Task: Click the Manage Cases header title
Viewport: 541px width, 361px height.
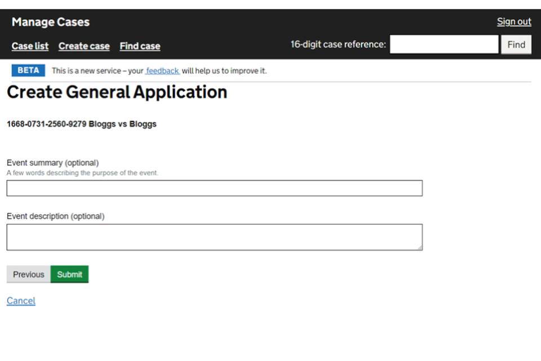Action: coord(50,22)
